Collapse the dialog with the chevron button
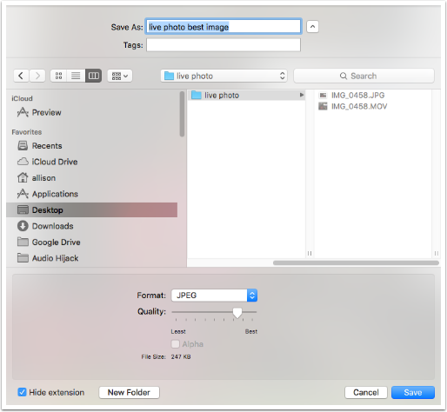This screenshot has height=412, width=447. click(312, 27)
